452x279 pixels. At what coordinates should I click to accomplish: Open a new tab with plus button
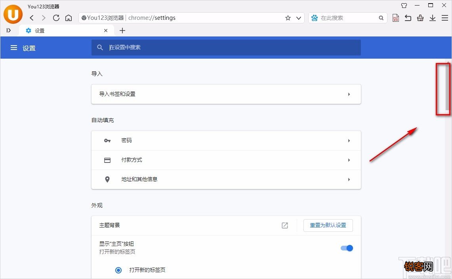(122, 31)
